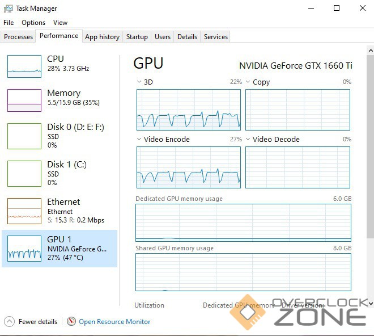Image resolution: width=374 pixels, height=336 pixels.
Task: Select the Ethernet thumbnail graph
Action: tap(24, 211)
